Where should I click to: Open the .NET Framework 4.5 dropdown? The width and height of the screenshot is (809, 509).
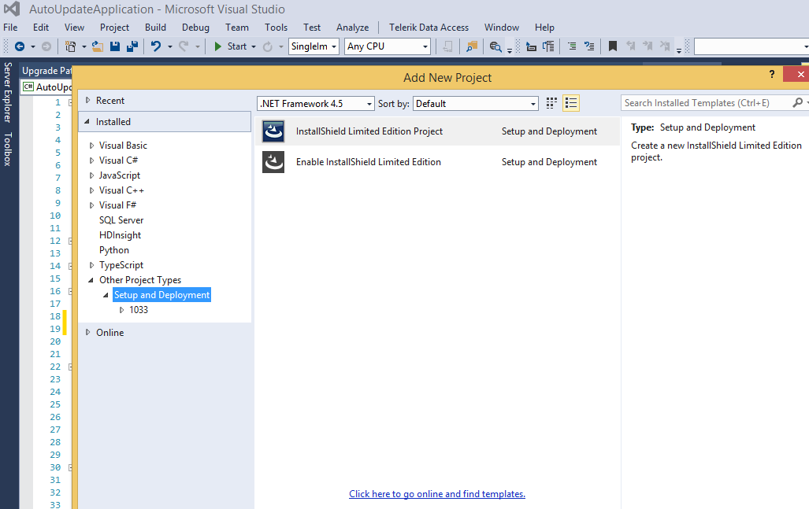[x=315, y=104]
